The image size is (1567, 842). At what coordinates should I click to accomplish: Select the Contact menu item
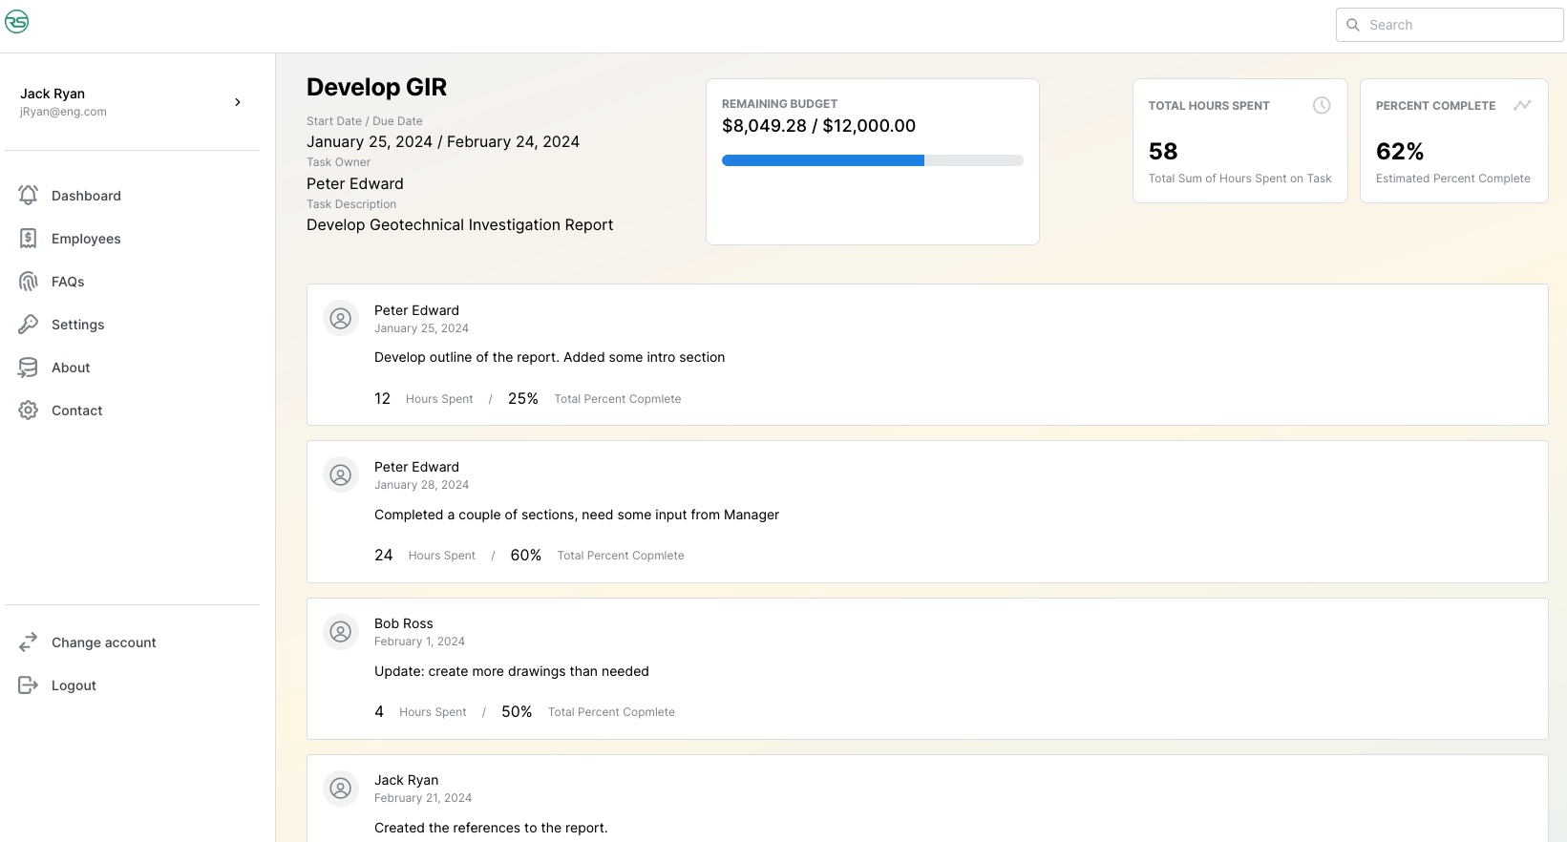point(132,410)
